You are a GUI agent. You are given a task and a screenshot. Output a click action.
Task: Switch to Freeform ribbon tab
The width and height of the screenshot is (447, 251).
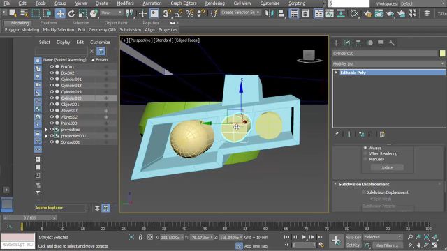[x=48, y=23]
